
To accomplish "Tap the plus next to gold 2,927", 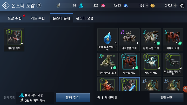I will pos(175,6).
